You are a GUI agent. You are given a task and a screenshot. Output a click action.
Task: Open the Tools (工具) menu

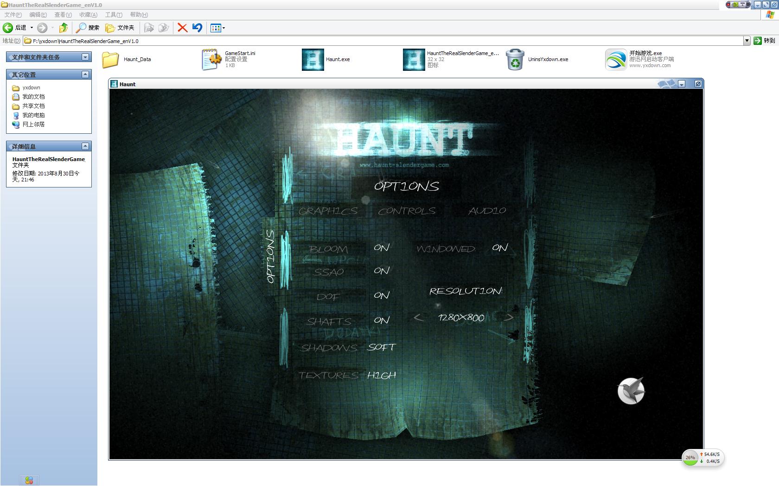(114, 15)
